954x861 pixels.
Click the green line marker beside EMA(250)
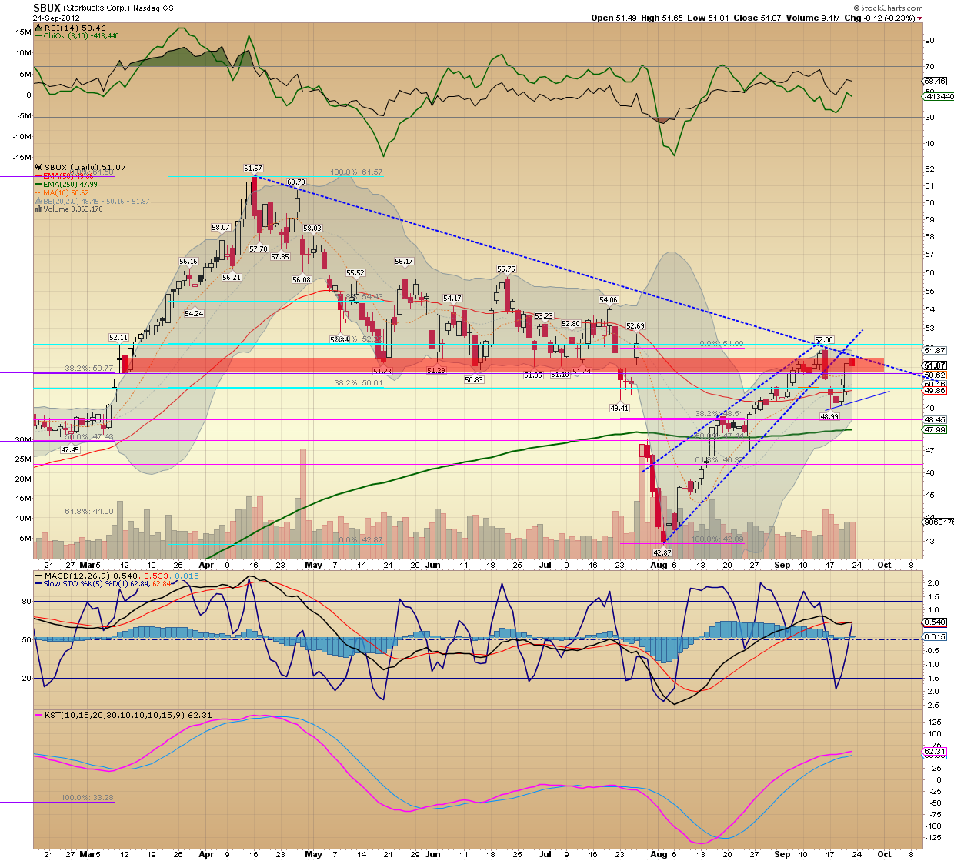pos(39,184)
